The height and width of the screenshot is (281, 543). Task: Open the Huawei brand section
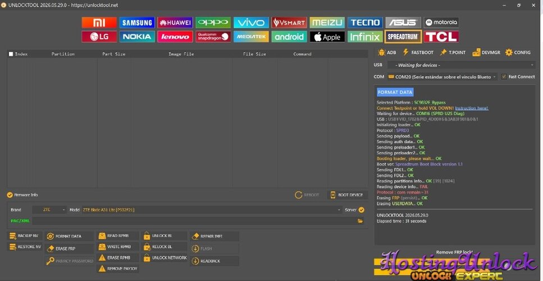pos(175,22)
